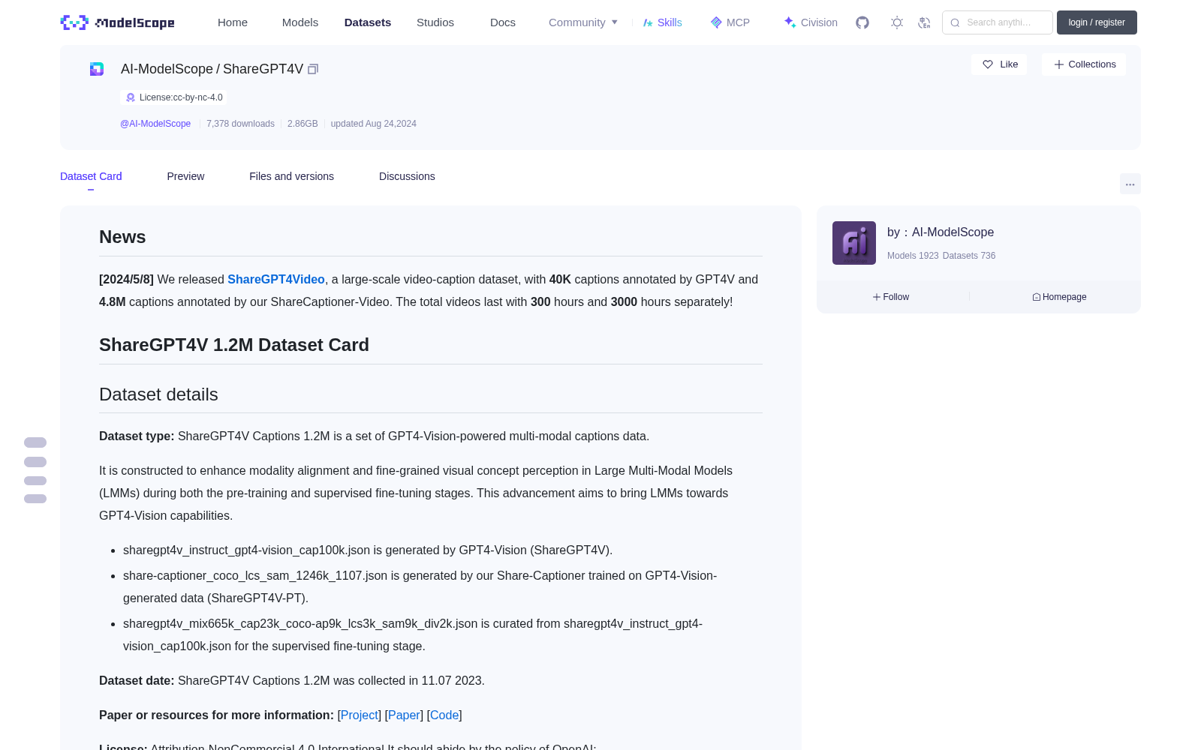Click the 'News' heading
The height and width of the screenshot is (750, 1201).
(122, 237)
